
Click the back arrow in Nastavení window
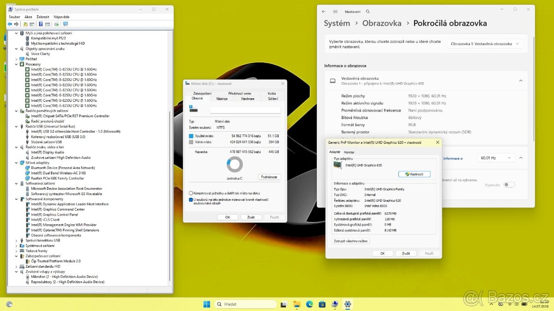(324, 12)
